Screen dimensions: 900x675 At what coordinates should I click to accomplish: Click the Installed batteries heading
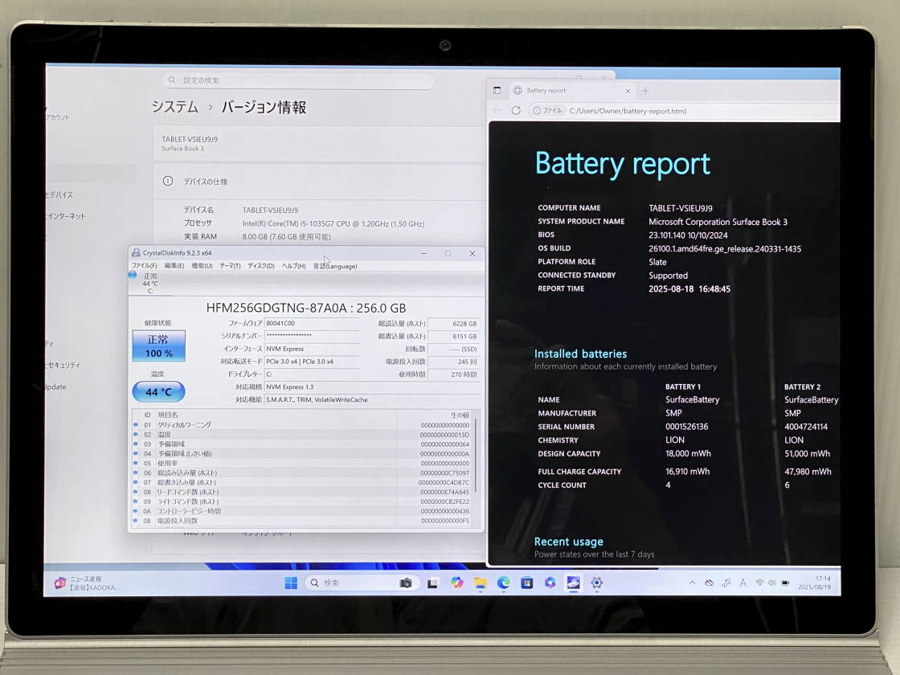click(x=580, y=354)
